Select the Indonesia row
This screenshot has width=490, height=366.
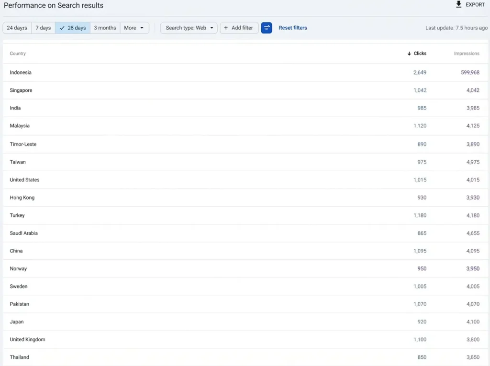pos(245,73)
